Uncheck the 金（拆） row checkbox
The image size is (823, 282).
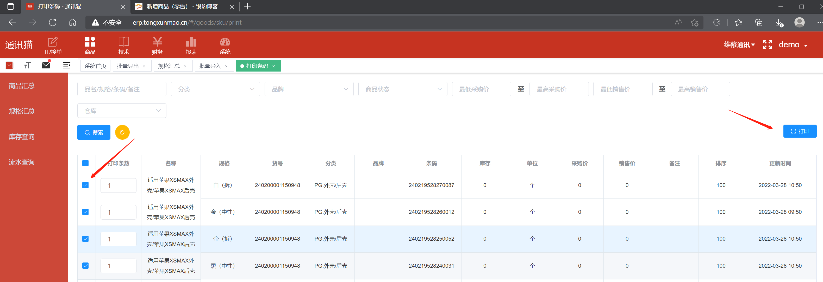85,239
